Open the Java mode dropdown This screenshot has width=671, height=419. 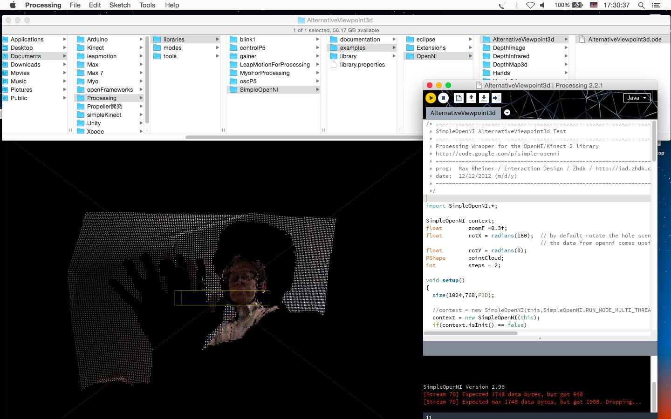[x=637, y=98]
